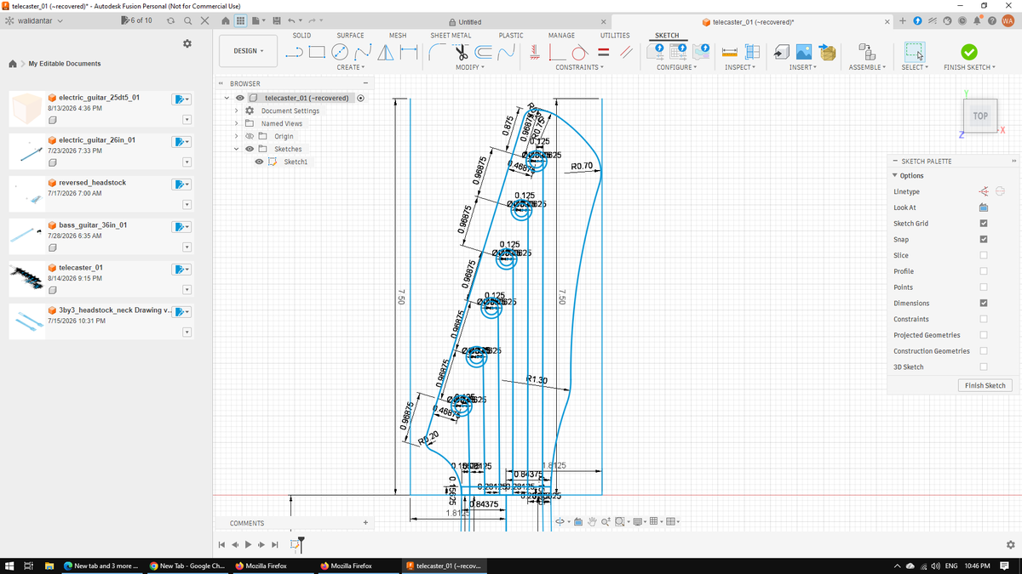Select the Line sketch tool
Screen dimensions: 1022x574
(295, 52)
